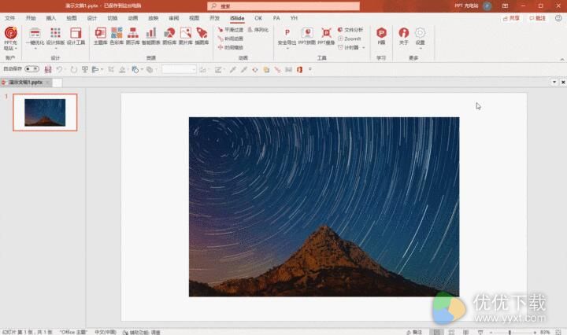This screenshot has width=567, height=335.
Task: Click 时间缩放 animation tool
Action: [x=231, y=47]
